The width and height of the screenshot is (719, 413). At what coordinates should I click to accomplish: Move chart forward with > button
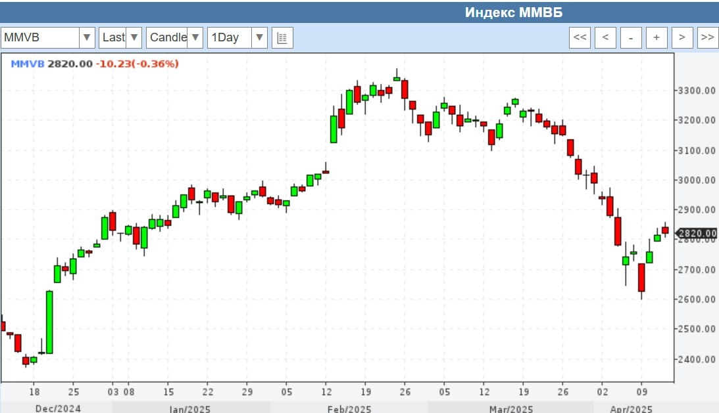[682, 37]
